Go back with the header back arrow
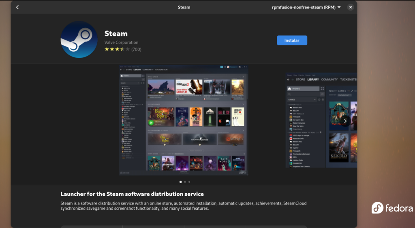This screenshot has width=415, height=228. pos(17,7)
